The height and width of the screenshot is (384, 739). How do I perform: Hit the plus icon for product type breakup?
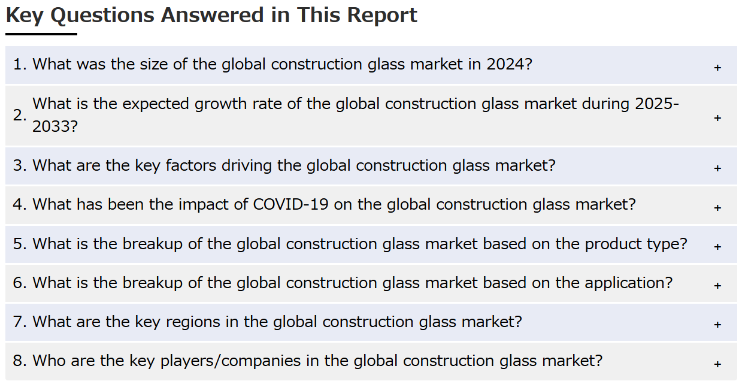click(x=717, y=247)
